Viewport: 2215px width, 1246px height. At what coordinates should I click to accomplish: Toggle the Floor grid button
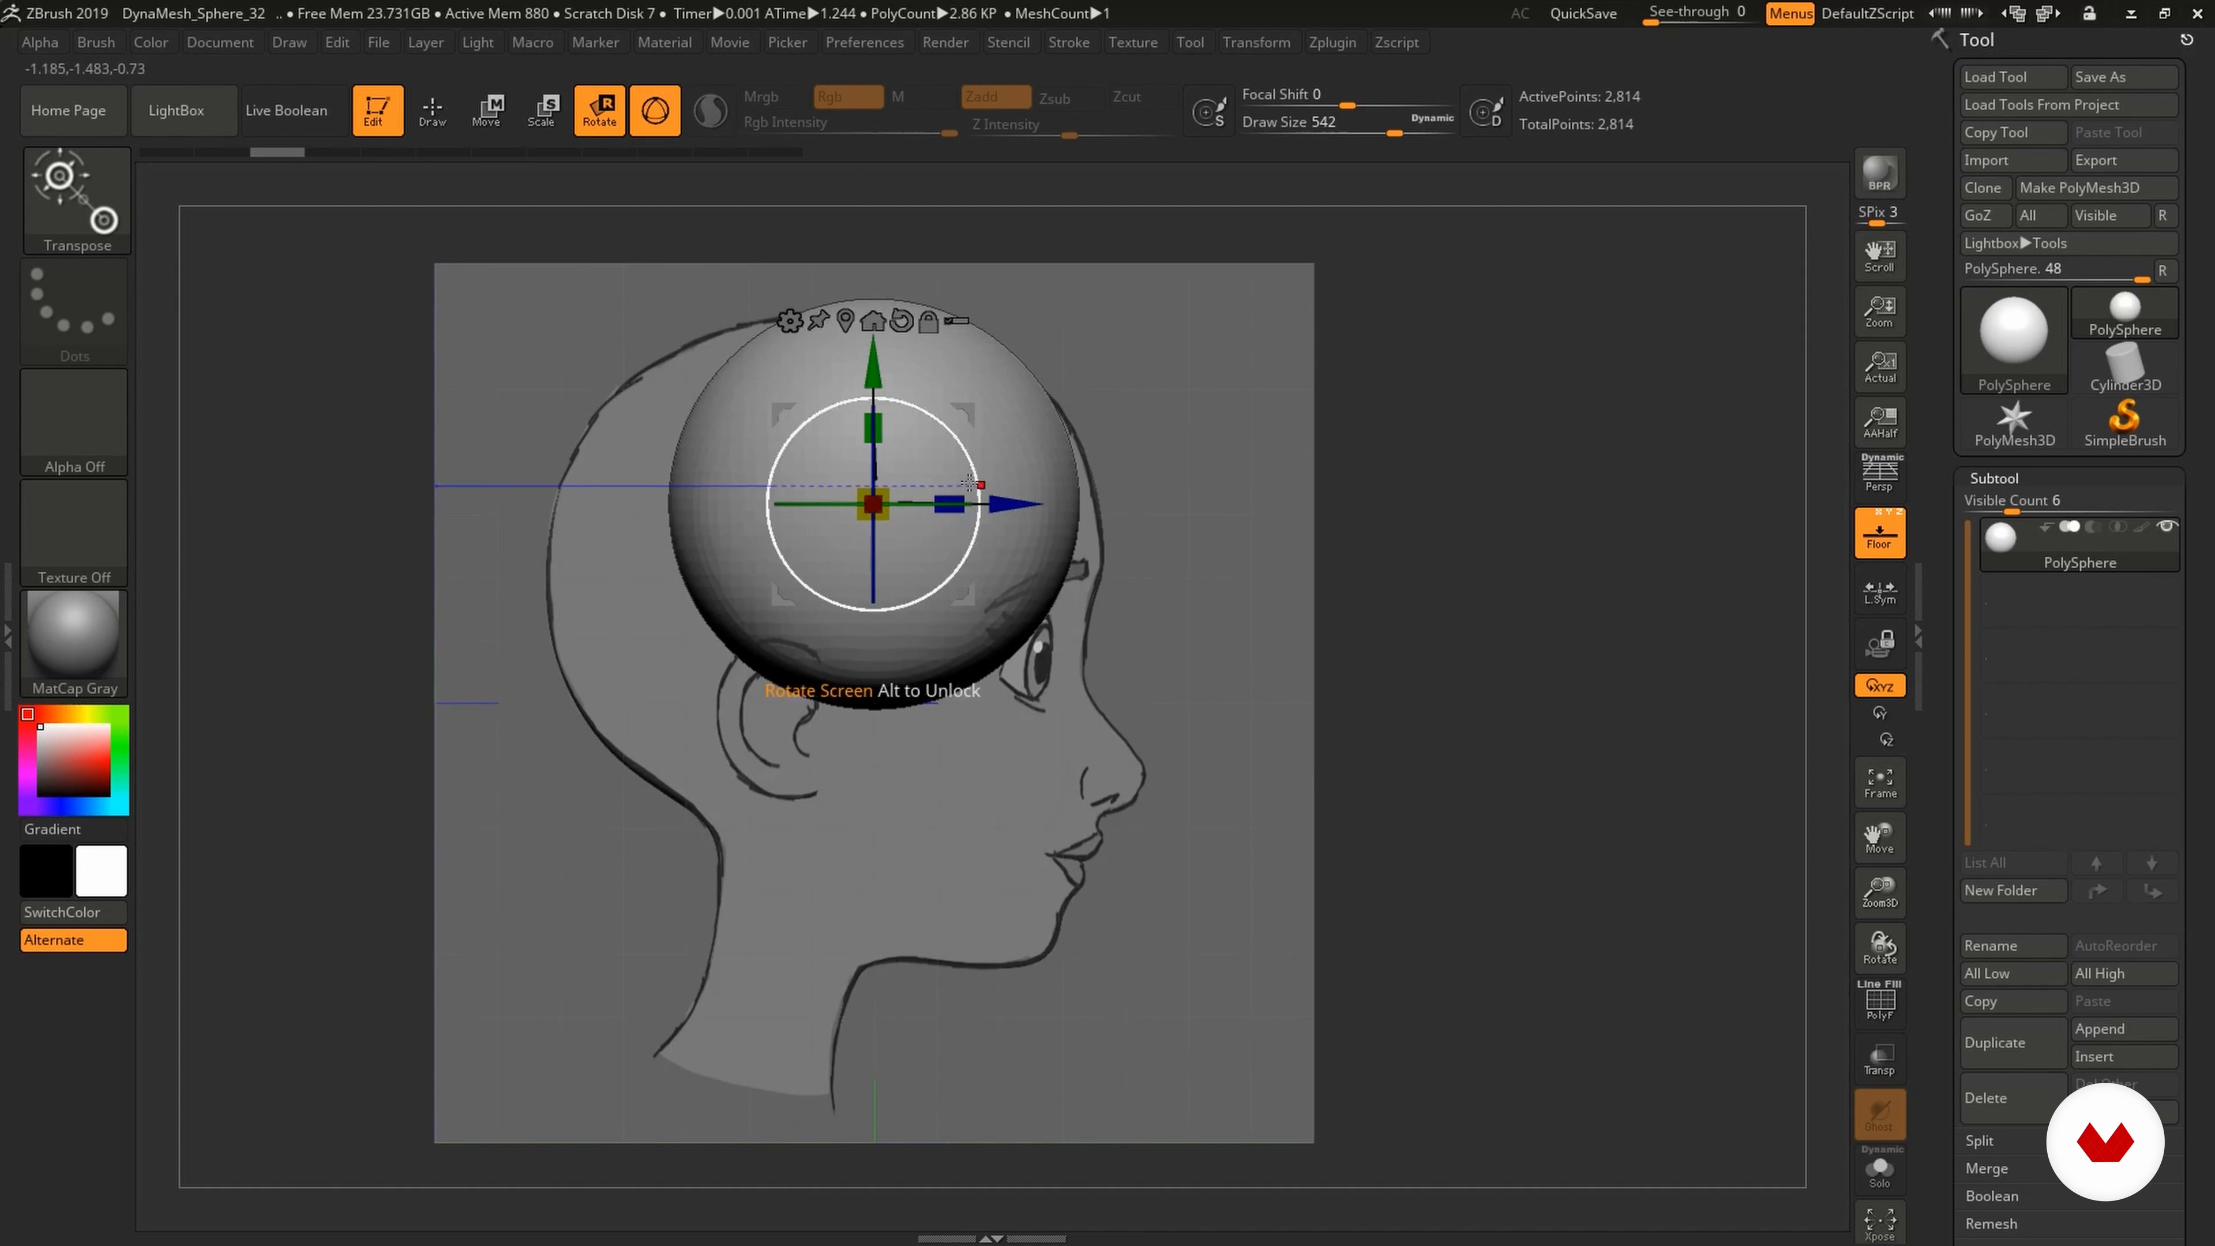pyautogui.click(x=1880, y=533)
